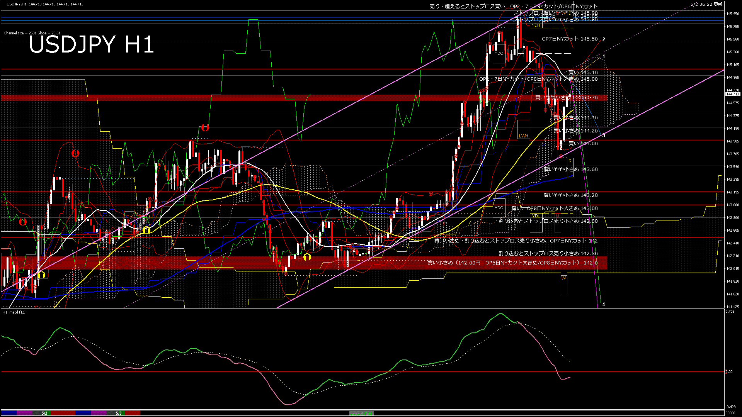Click the H1 macd (12) indicator label
This screenshot has width=742, height=417.
[14, 312]
